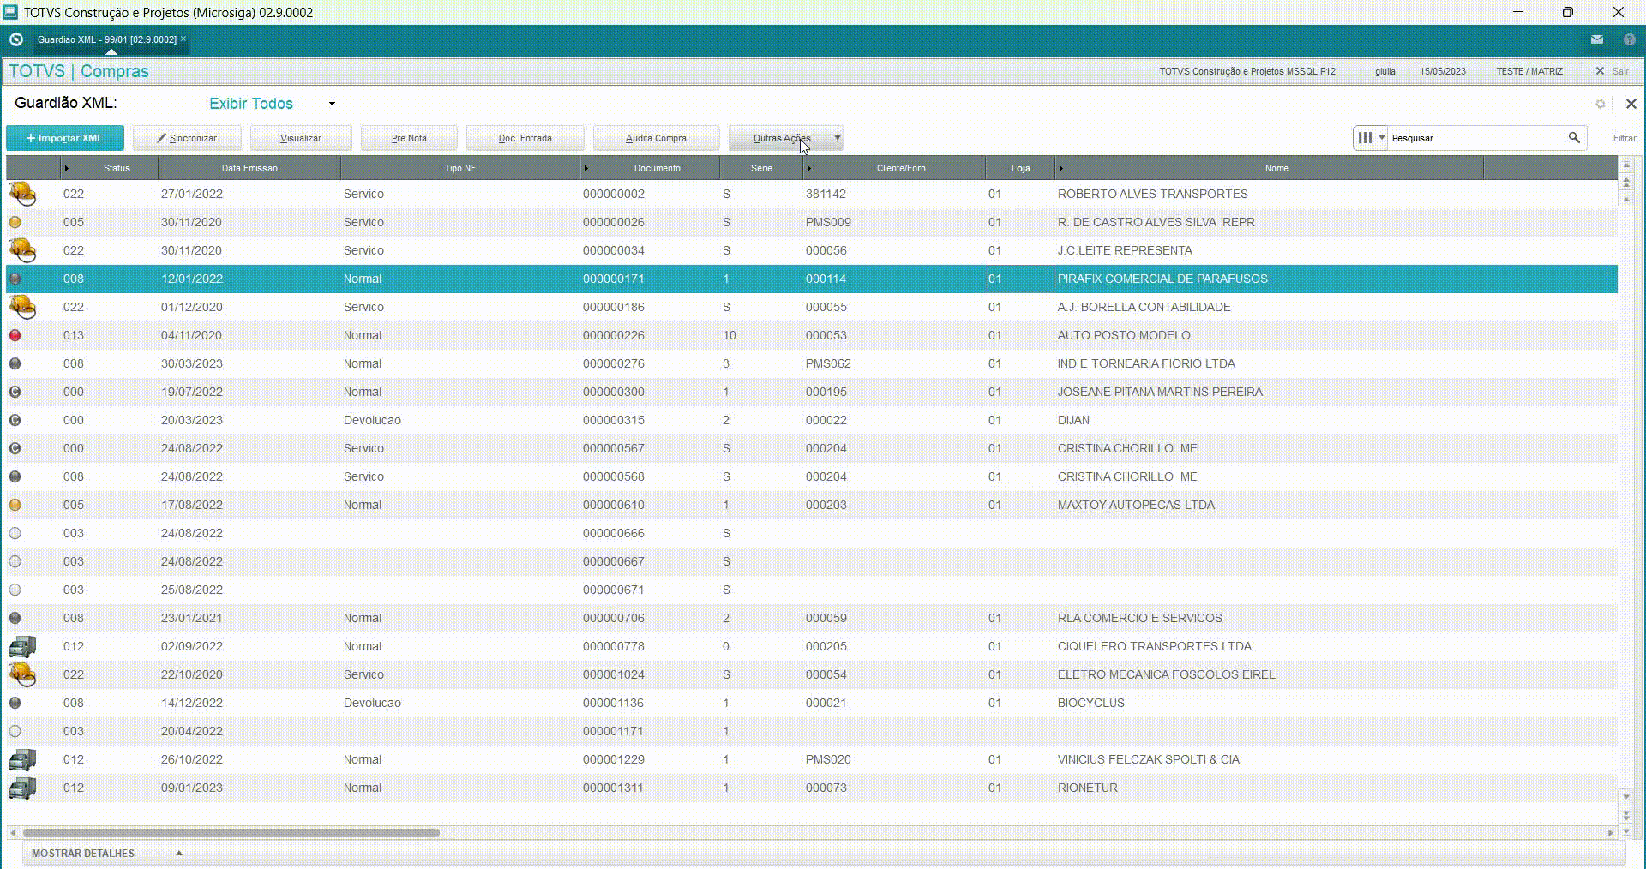Expand the Outras Ações dropdown arrow

pos(837,137)
